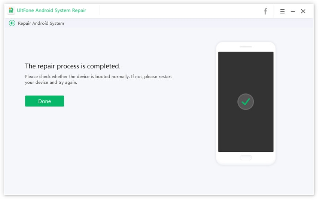Click the empty title bar area
320x200 pixels.
click(x=180, y=11)
